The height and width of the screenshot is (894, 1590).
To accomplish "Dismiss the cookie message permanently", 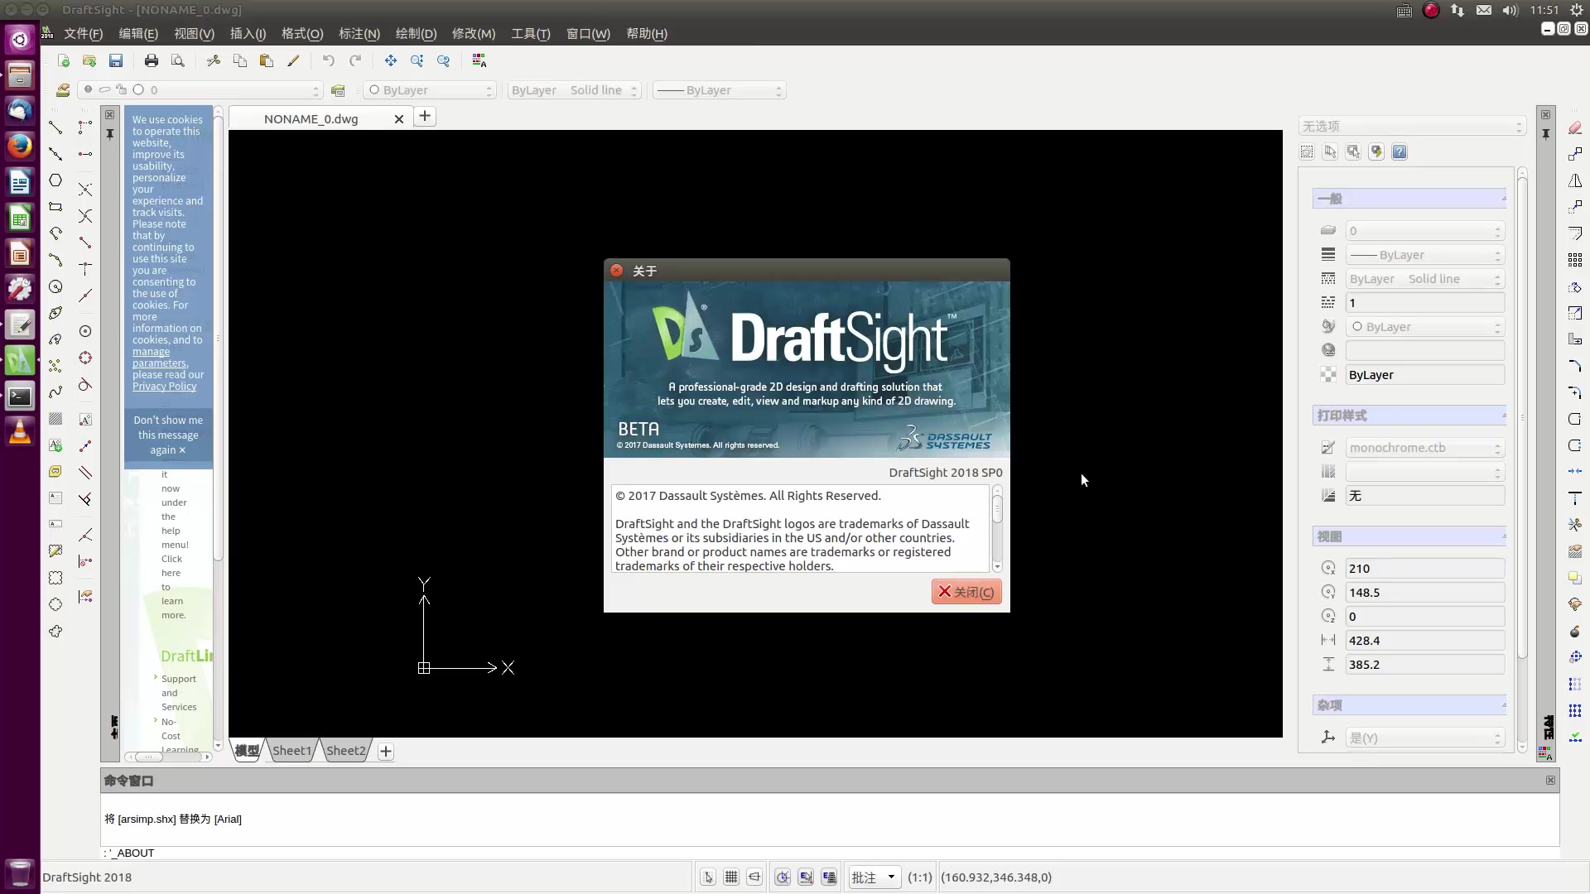I will coord(168,435).
